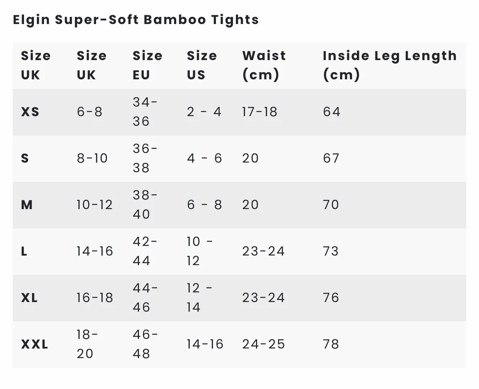Click the 10-12 UK size cell
479x389 pixels.
click(95, 205)
